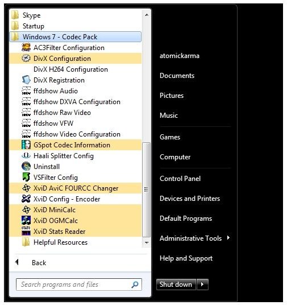Open Documents from the Start menu
This screenshot has width=287, height=305.
(177, 76)
